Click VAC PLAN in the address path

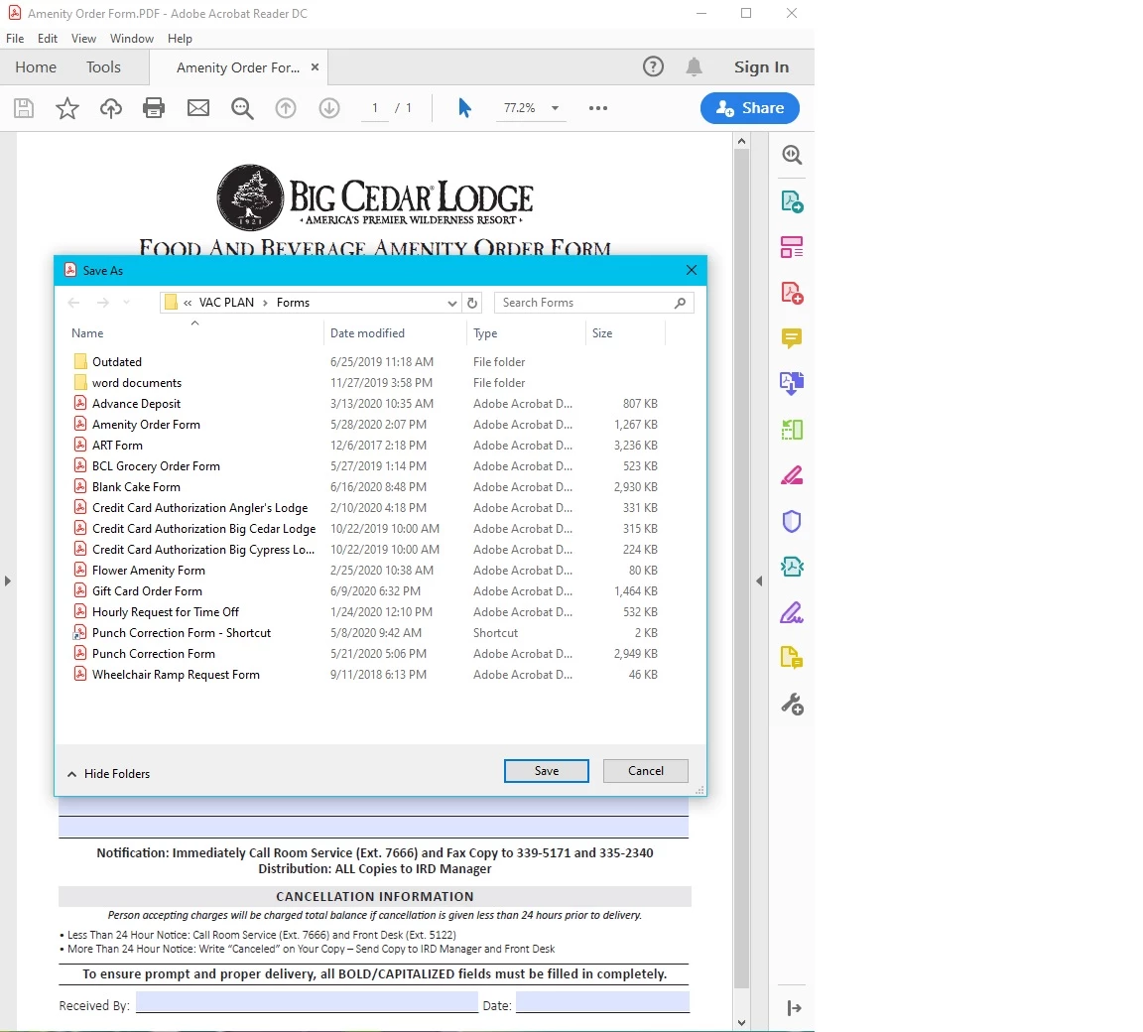[226, 303]
